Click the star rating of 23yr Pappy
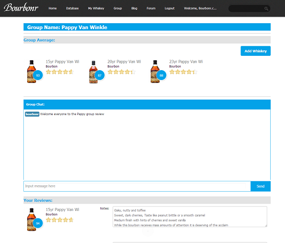The height and width of the screenshot is (243, 285). (183, 72)
